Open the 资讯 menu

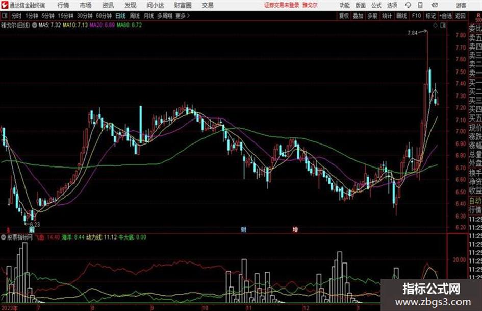point(108,5)
